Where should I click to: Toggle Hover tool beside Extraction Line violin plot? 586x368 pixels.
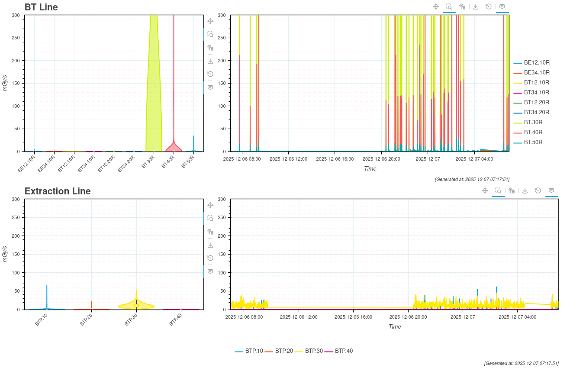(x=210, y=271)
